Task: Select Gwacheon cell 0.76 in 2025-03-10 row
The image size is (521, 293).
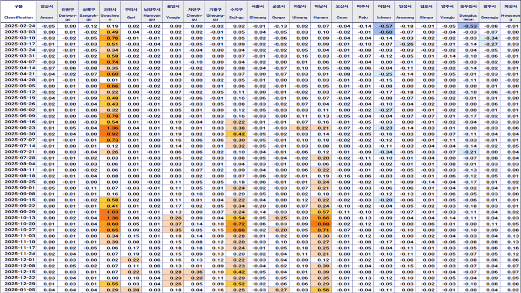Action: tap(109, 38)
